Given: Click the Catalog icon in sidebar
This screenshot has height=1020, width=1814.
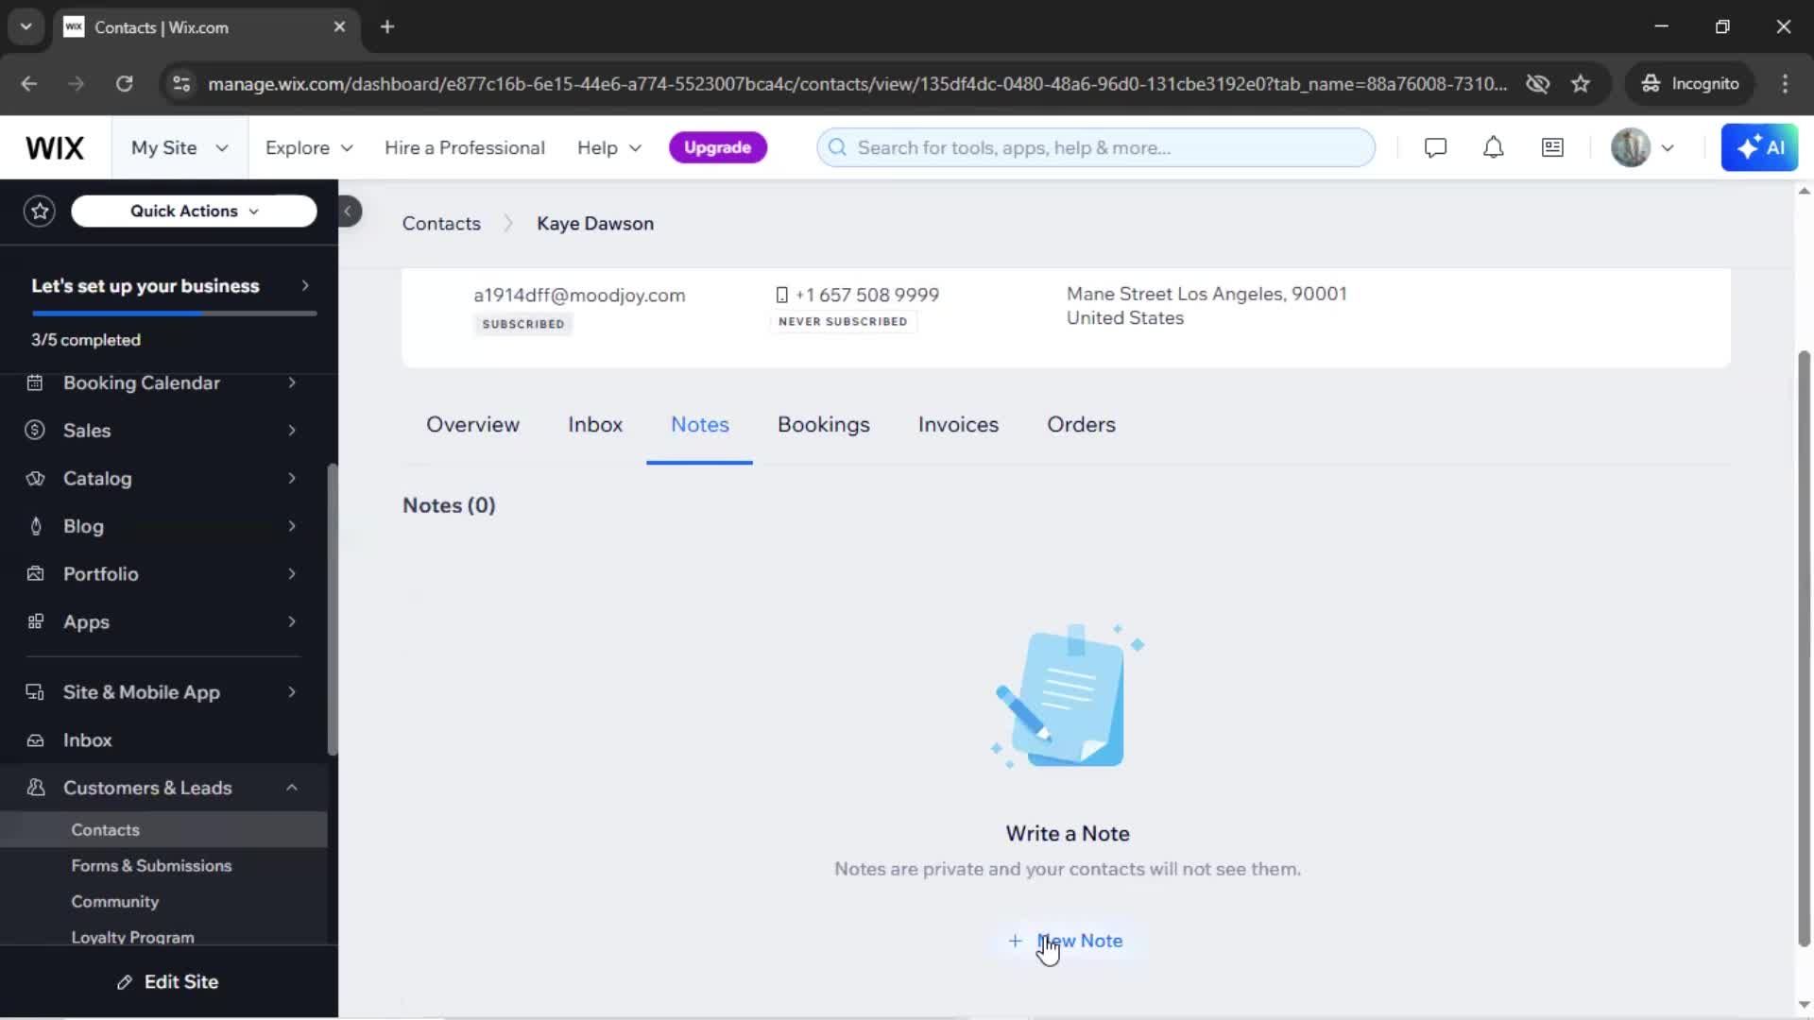Looking at the screenshot, I should point(35,479).
